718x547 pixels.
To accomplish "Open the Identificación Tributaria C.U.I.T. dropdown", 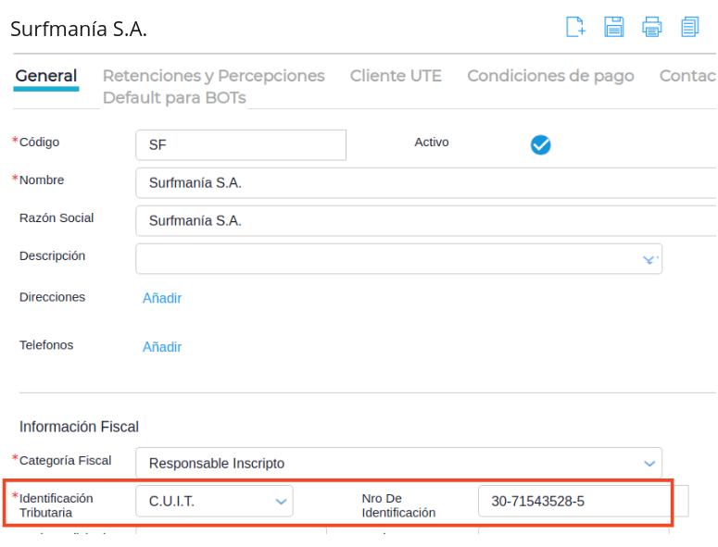I will click(x=281, y=502).
